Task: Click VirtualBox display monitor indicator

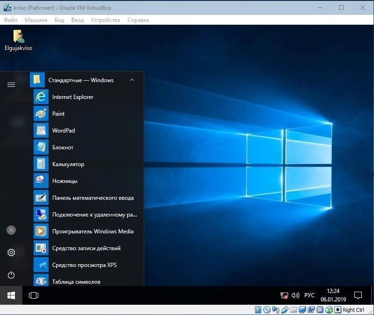Action: (302, 310)
